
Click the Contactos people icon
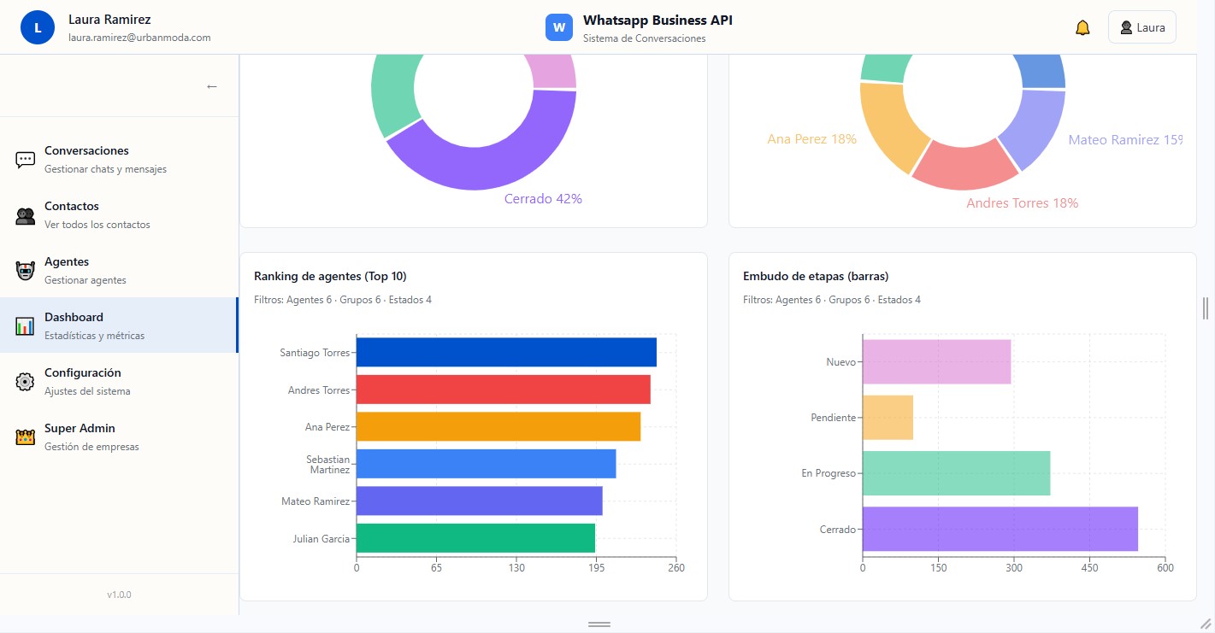point(26,215)
